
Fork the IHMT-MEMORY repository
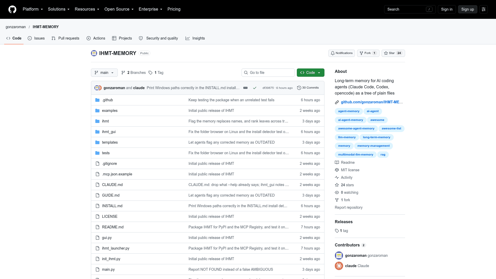click(x=368, y=53)
